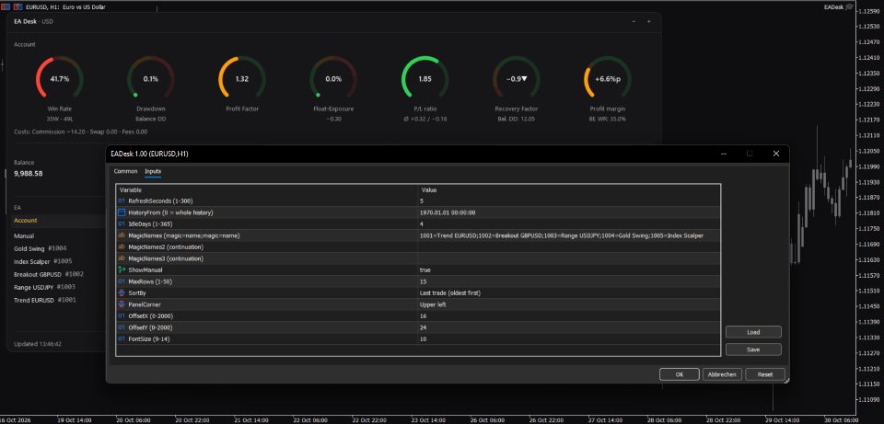Click the ShowManual boolean type icon
Viewport: 884px width, 424px height.
[x=122, y=269]
